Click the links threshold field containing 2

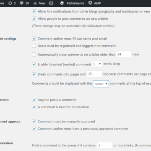104,145
